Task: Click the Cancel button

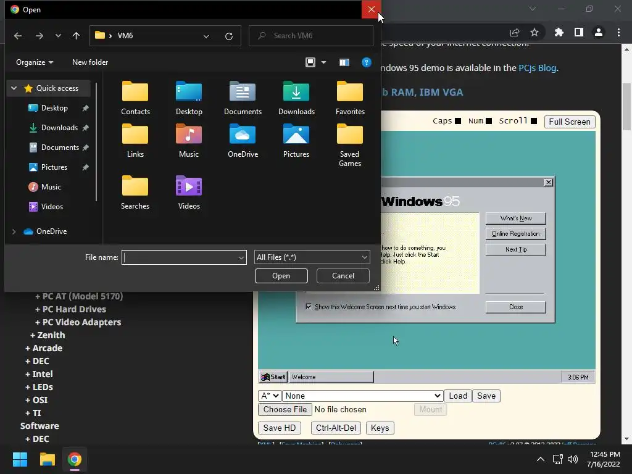Action: [343, 276]
